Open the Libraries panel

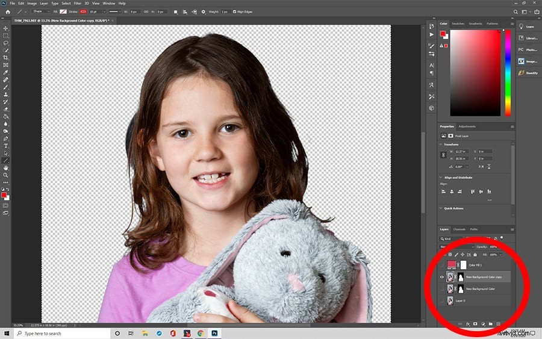point(528,38)
